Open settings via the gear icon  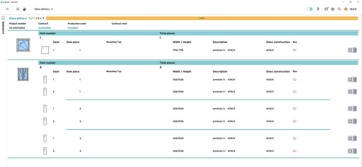click(x=333, y=9)
